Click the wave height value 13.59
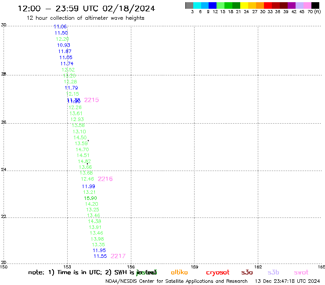325x285 pixels. pos(81,143)
